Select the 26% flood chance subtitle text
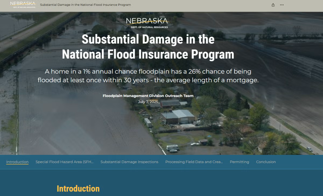323x196 pixels. pyautogui.click(x=148, y=76)
